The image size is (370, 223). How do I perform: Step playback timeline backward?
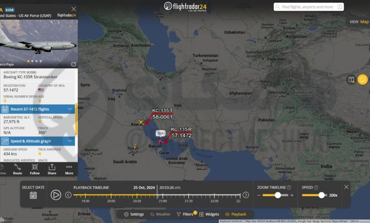[x=68, y=195]
